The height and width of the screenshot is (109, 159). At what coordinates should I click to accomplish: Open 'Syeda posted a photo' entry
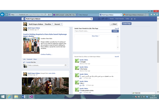87,90
